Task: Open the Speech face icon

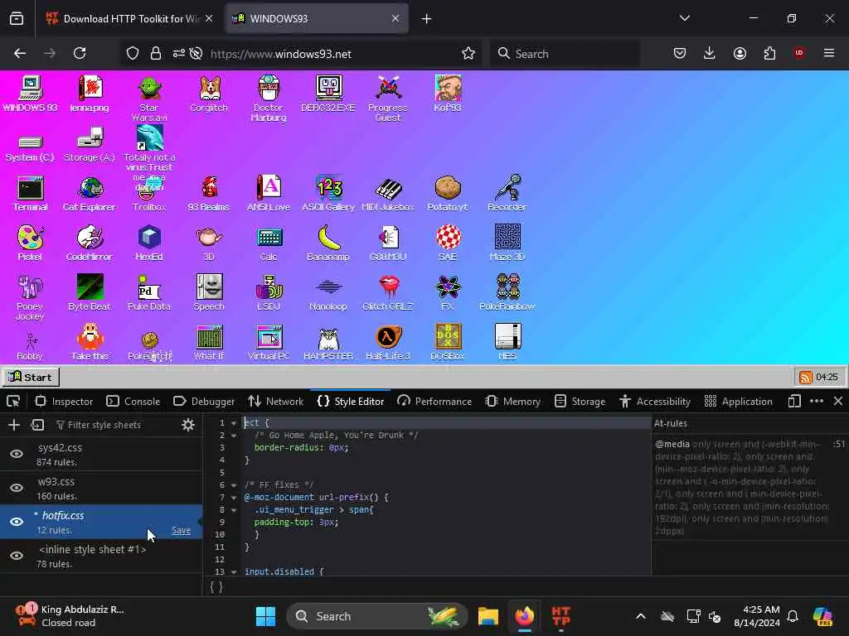Action: [x=209, y=292]
